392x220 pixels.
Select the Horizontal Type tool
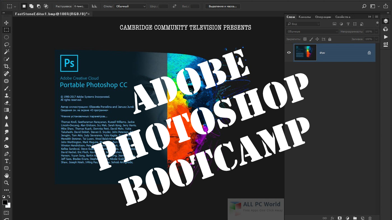[6, 161]
